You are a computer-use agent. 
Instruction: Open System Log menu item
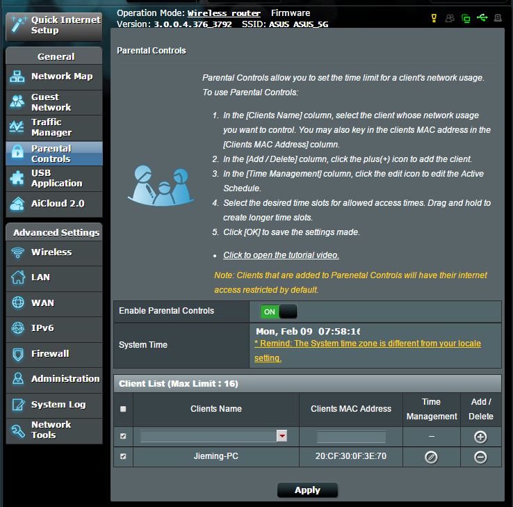(x=54, y=405)
